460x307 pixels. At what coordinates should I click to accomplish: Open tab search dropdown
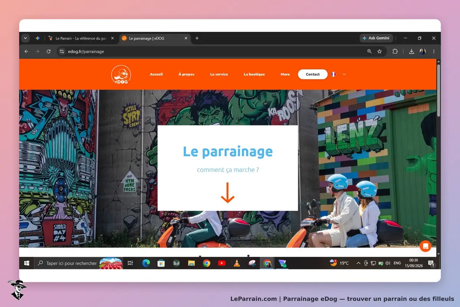[x=26, y=38]
